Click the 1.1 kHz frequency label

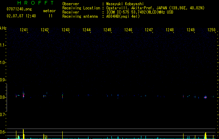tap(3, 45)
